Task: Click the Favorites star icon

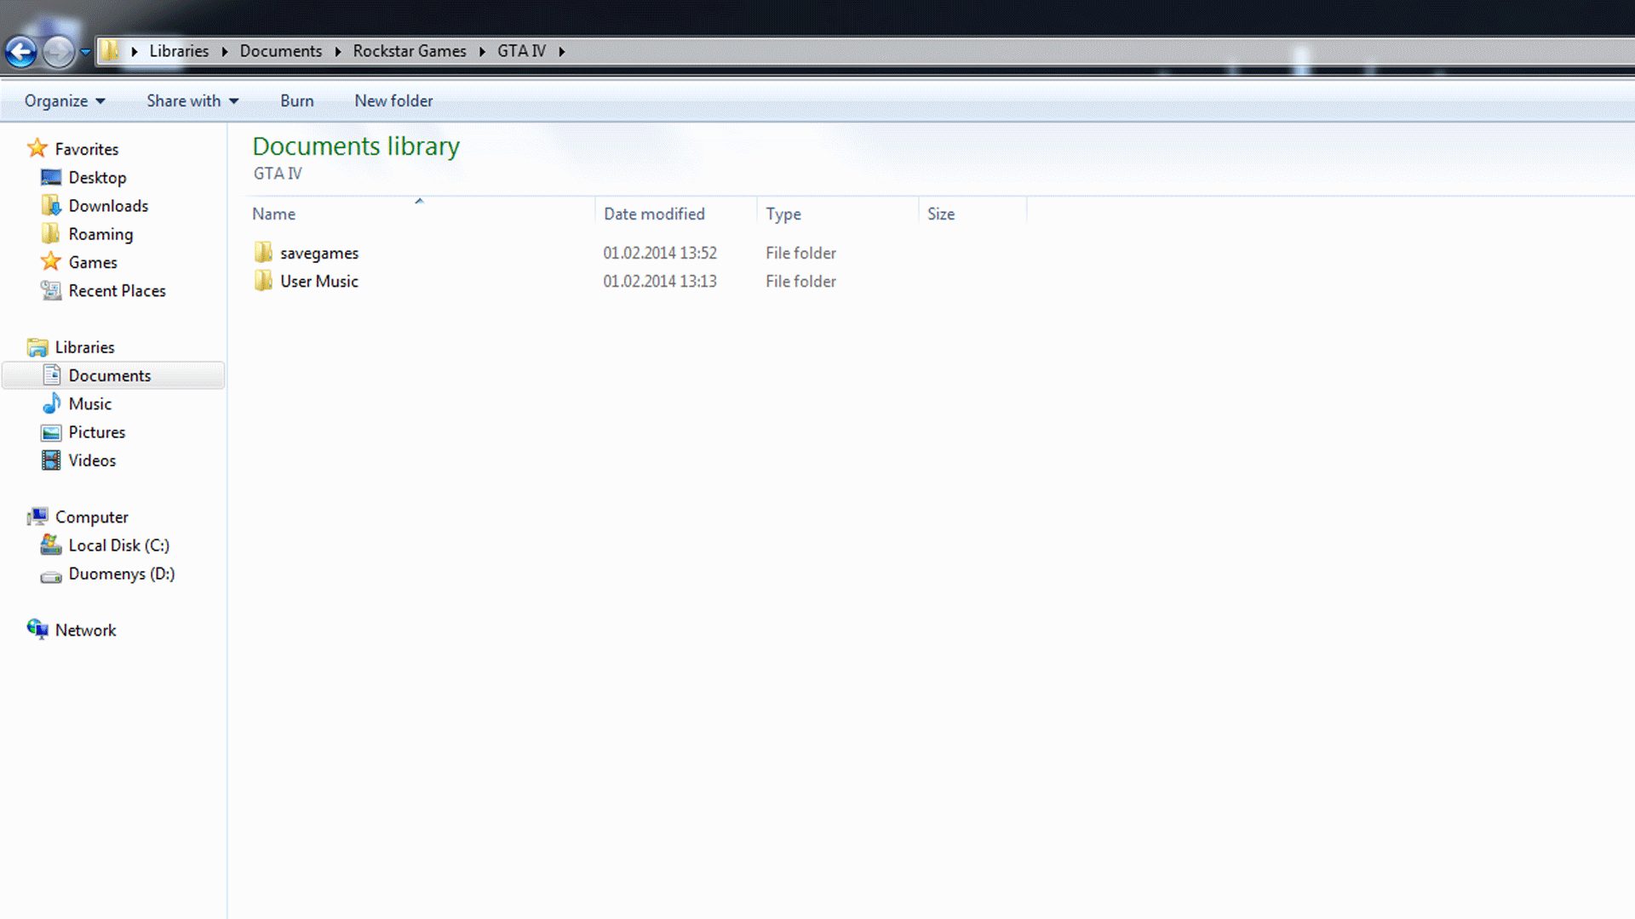Action: 37,148
